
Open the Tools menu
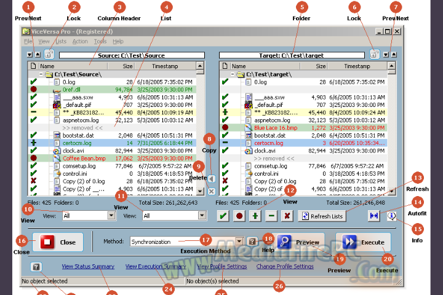coord(100,42)
